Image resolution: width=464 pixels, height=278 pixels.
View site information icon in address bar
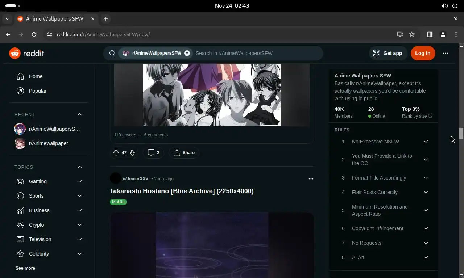50,34
